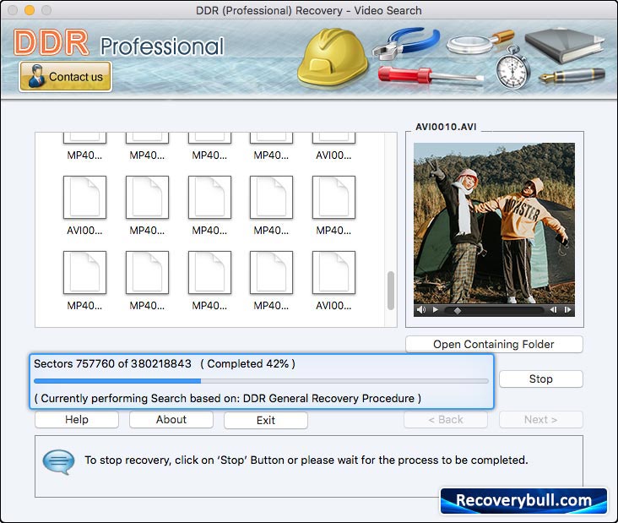
Task: Select the MP40... file just before the bottom-row AVI00 file
Action: pos(271,281)
